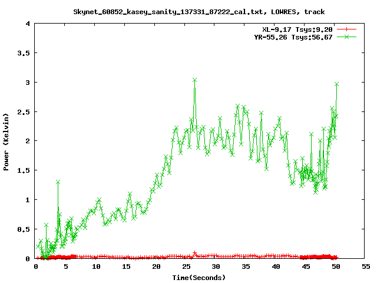This screenshot has width=377, height=283.
Task: Click the x-axis value 10
Action: (x=96, y=266)
